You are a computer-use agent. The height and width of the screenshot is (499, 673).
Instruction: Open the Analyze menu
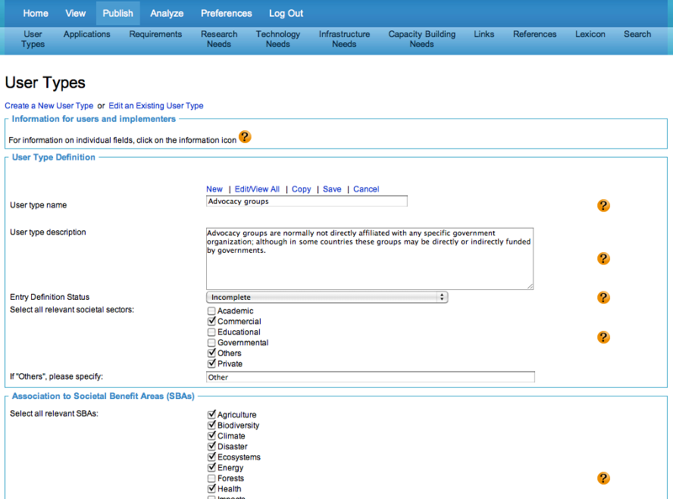(x=167, y=13)
